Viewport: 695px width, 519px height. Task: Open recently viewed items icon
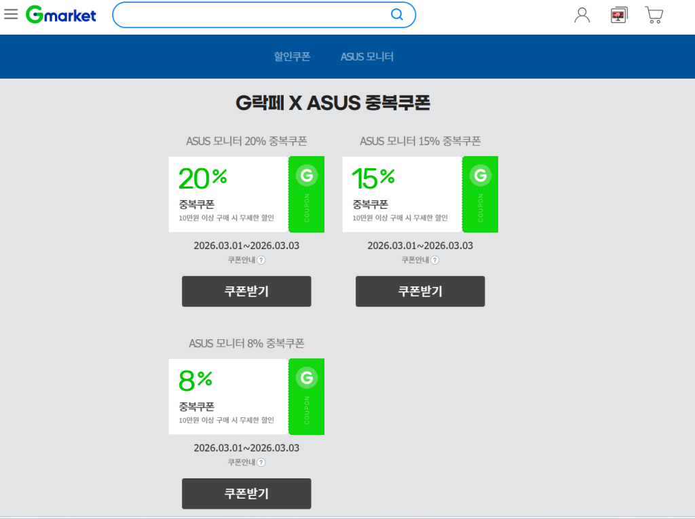tap(619, 15)
